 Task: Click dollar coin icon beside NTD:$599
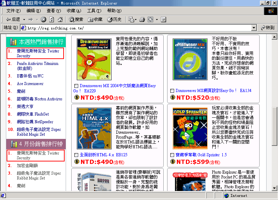point(172,161)
